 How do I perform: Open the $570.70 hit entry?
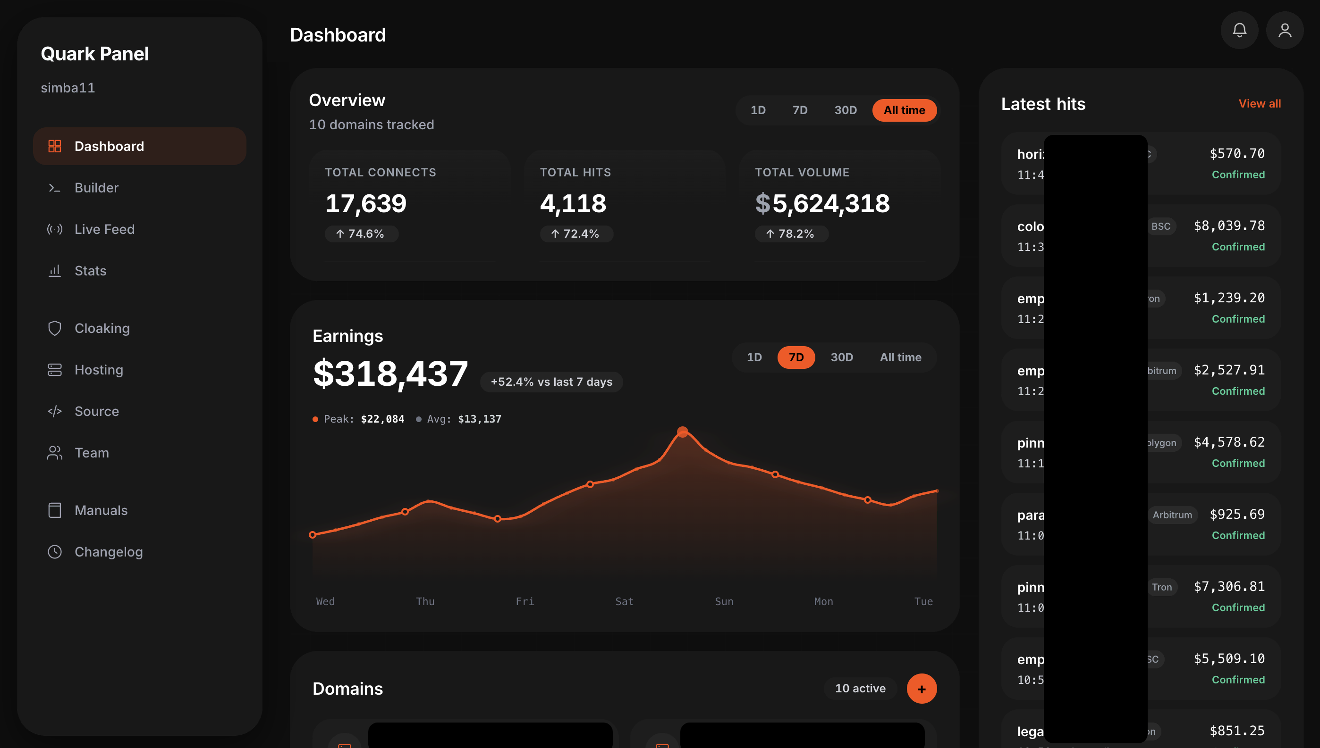pos(1141,163)
